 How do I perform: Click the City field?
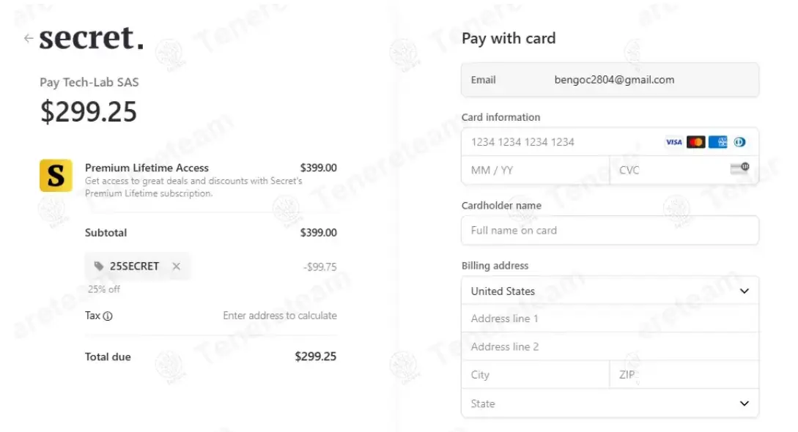pos(535,375)
